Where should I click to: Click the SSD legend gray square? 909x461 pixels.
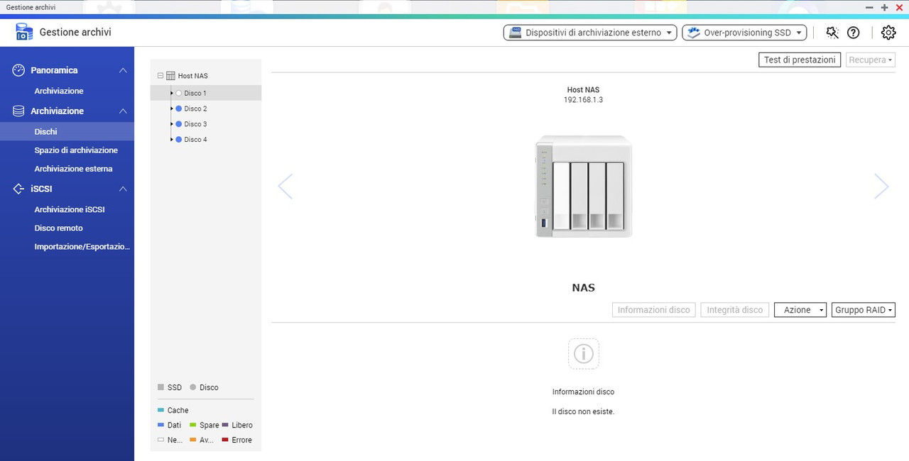tap(161, 388)
